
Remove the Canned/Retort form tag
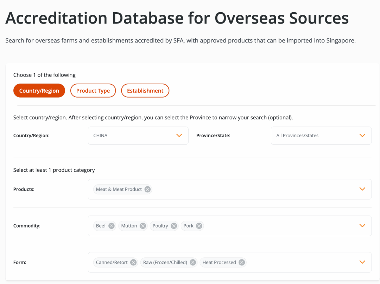point(133,262)
